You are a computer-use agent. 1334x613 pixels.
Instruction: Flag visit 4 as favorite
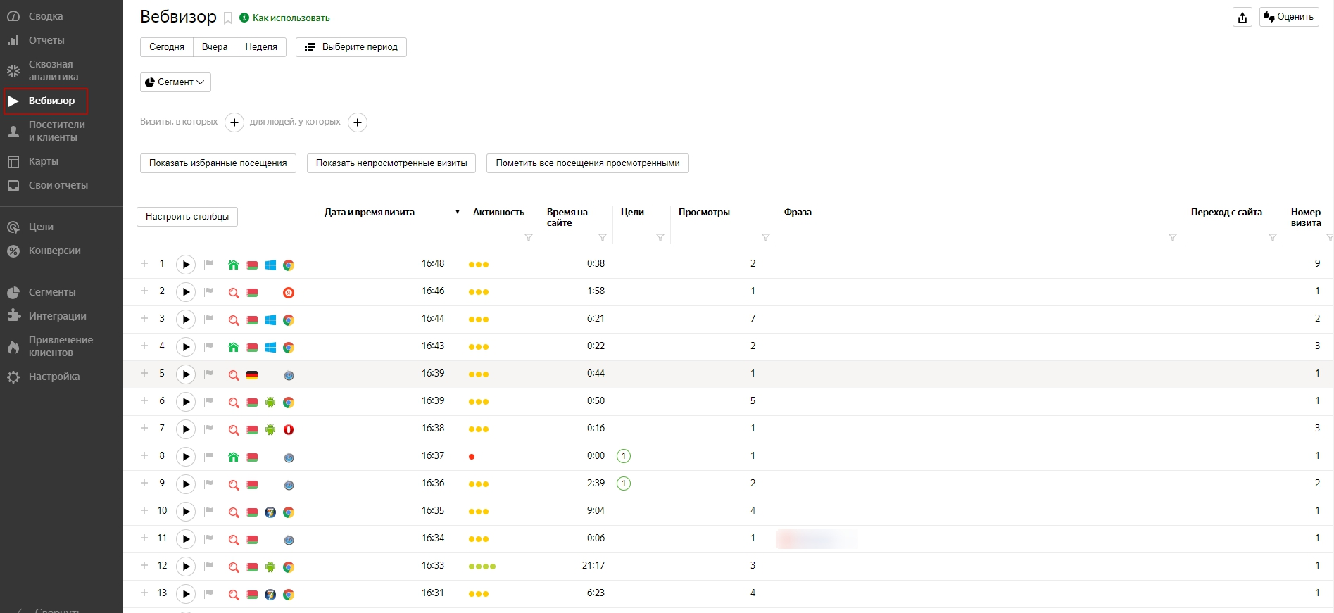[x=208, y=346]
